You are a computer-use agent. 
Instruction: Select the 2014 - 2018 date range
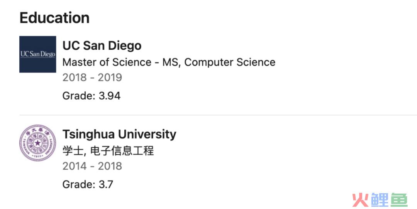pos(92,166)
